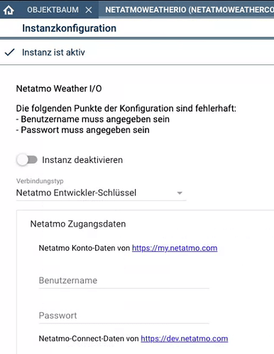The height and width of the screenshot is (354, 274).
Task: Select Netatmo Entwickler-Schlüssel combo box
Action: click(102, 193)
